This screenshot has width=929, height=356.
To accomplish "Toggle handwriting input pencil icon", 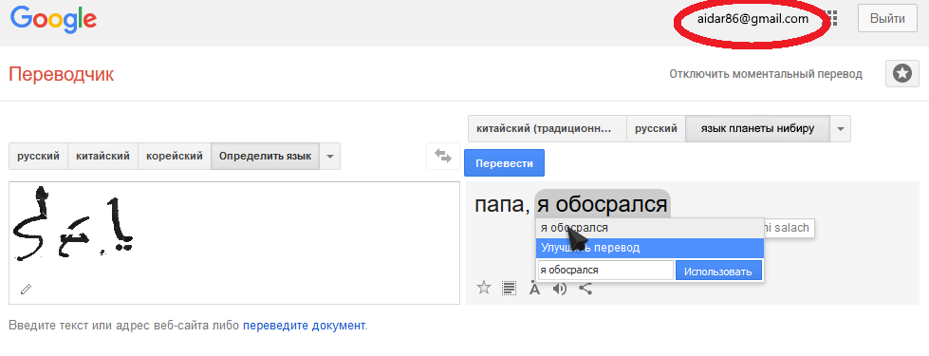I will [x=26, y=289].
